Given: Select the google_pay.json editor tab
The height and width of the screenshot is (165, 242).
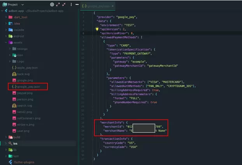Looking at the screenshot, I should (98, 6).
